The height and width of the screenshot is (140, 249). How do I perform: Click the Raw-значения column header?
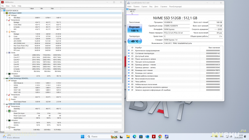[214, 48]
